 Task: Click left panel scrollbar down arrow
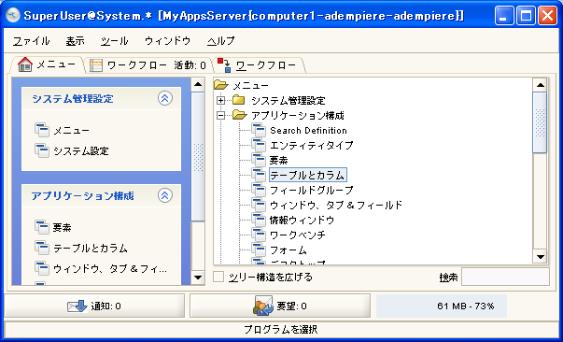click(198, 277)
